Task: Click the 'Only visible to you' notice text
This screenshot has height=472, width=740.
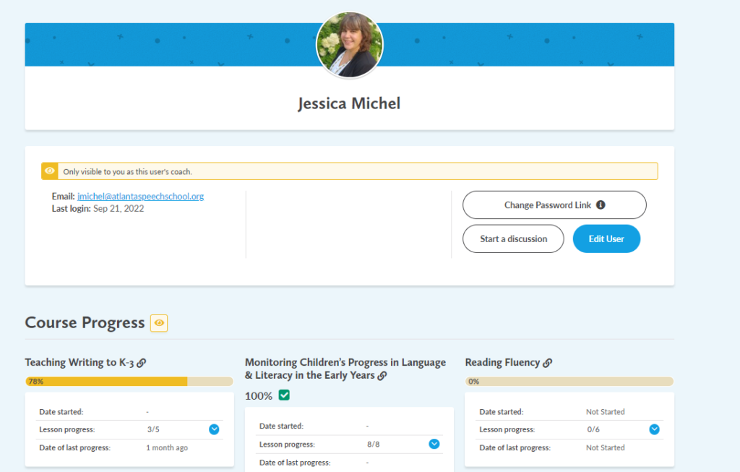Action: pyautogui.click(x=127, y=172)
